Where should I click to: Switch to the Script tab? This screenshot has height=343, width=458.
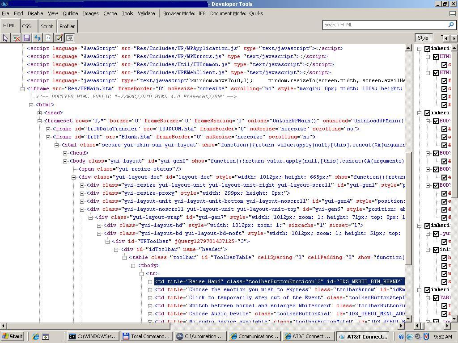tap(47, 26)
